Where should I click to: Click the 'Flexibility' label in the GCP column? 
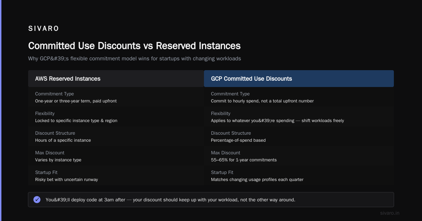coord(221,114)
